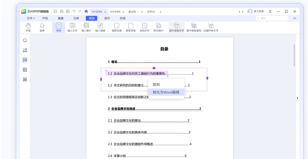The image size is (308, 159).
Task: Select the Select (选择) arrow tool
Action: click(42, 27)
